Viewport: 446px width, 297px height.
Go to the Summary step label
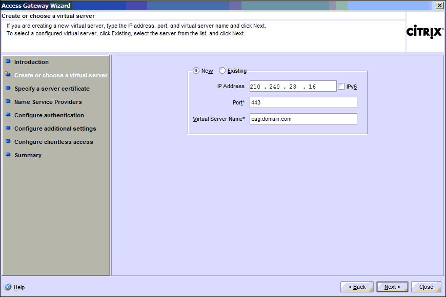[28, 155]
